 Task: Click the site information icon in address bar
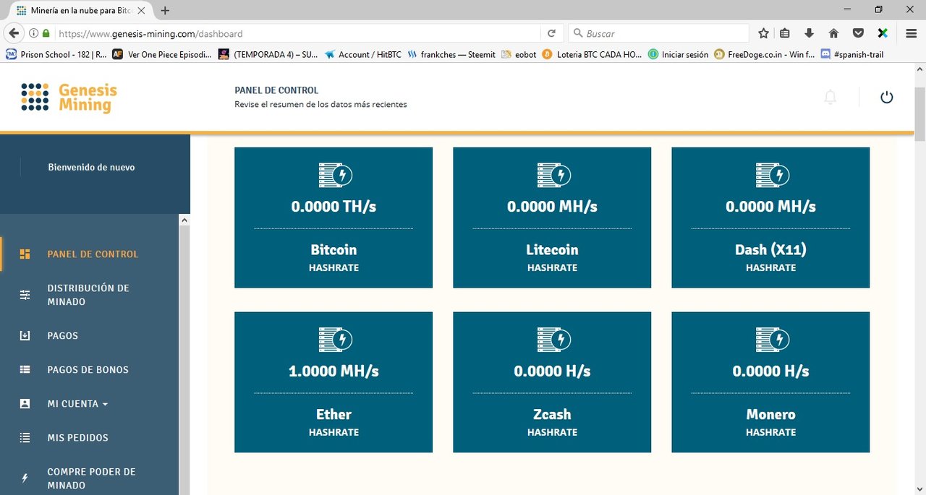(x=34, y=33)
